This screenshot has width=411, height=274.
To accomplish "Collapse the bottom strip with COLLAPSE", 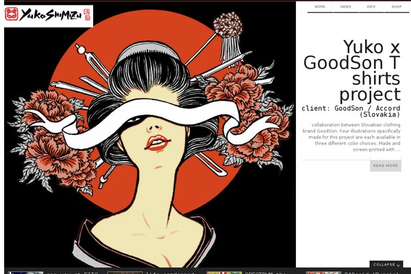I will pos(386,264).
